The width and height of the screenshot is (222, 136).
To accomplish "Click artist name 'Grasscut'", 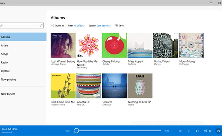I will click(x=107, y=105).
